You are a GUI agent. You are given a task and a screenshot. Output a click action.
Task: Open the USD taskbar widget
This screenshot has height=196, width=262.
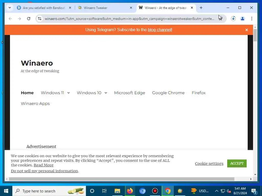pos(200,191)
